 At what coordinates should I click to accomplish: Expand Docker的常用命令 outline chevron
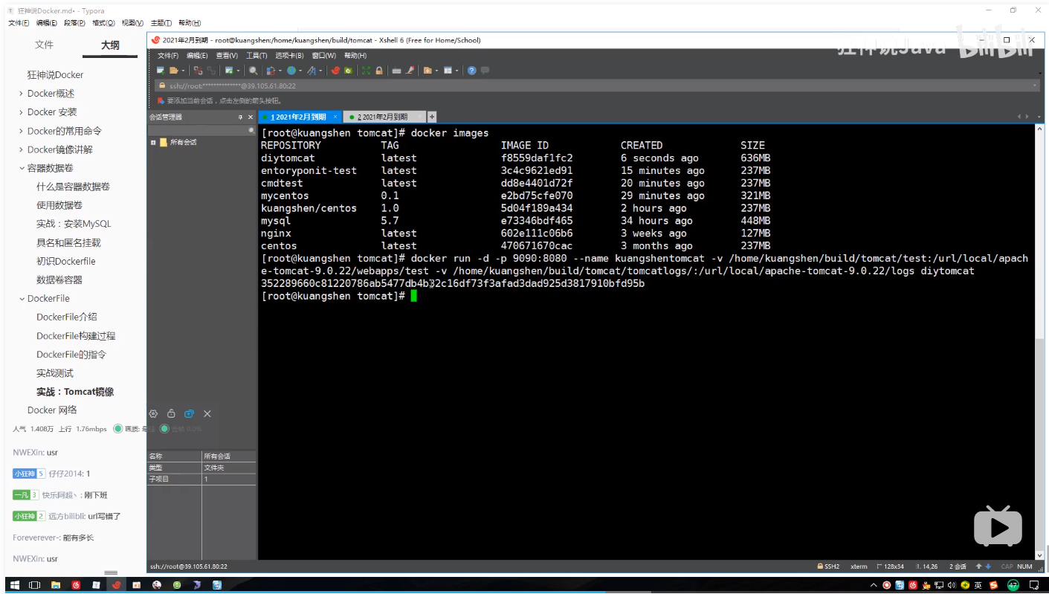21,131
